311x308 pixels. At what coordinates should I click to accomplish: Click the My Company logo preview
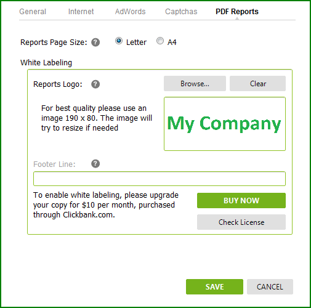click(x=225, y=124)
